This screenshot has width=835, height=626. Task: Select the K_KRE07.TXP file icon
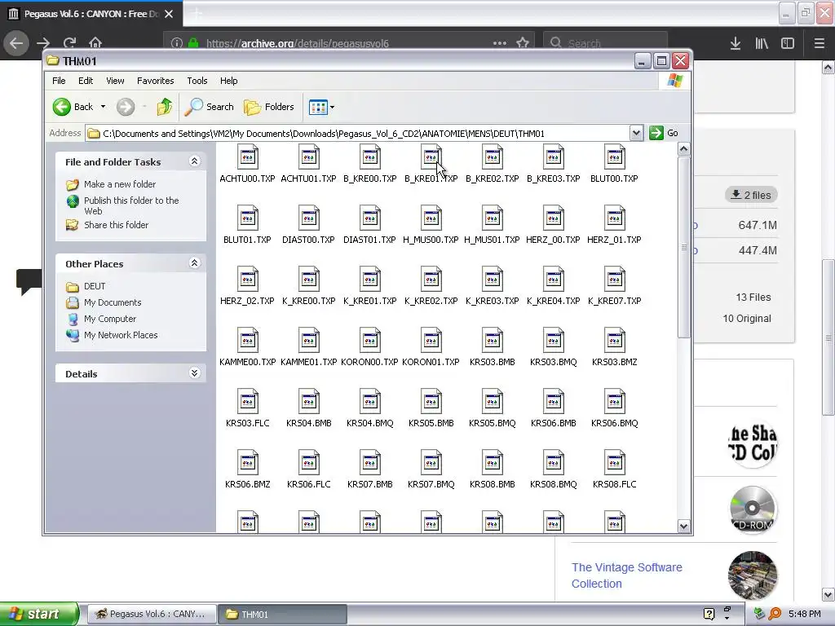615,280
